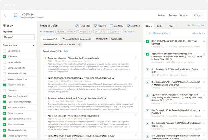Open second Apple Inc. litigation external link icon
Image resolution: width=208 pixels, height=140 pixels.
click(135, 116)
